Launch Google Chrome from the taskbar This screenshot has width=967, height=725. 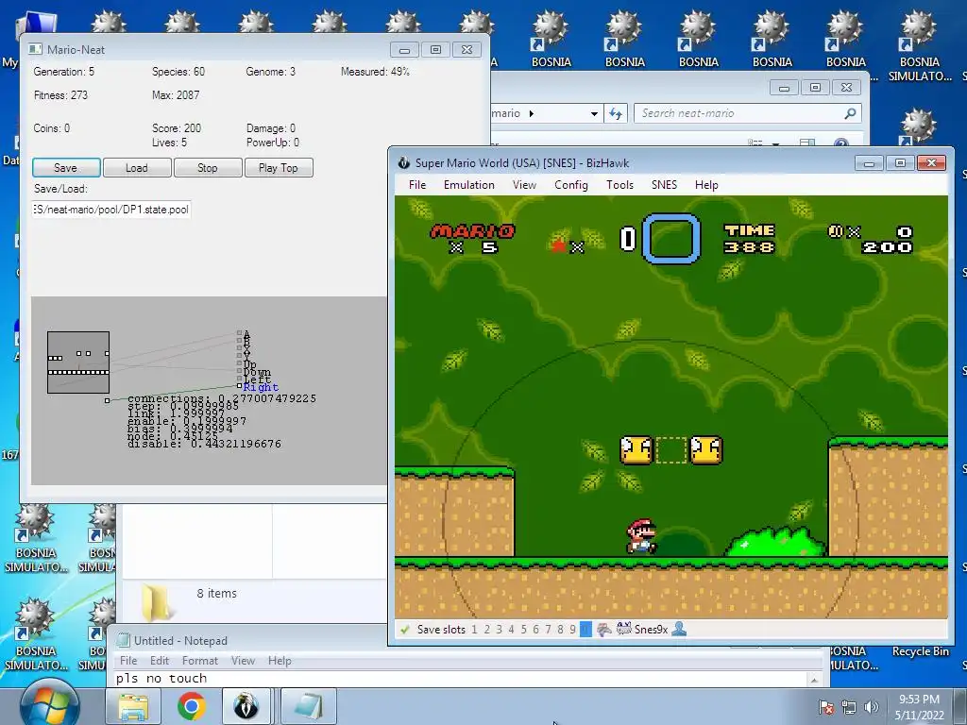(191, 706)
